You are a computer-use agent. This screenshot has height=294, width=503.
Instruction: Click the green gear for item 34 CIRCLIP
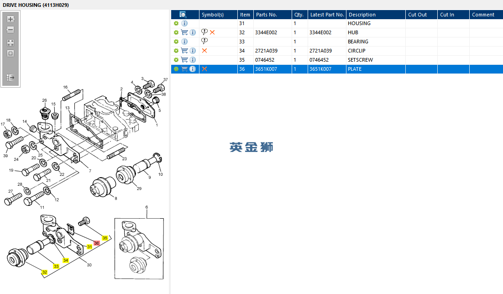pos(176,51)
